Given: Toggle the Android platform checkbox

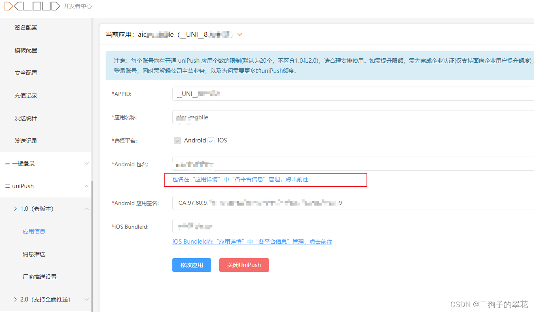Looking at the screenshot, I should coord(177,141).
